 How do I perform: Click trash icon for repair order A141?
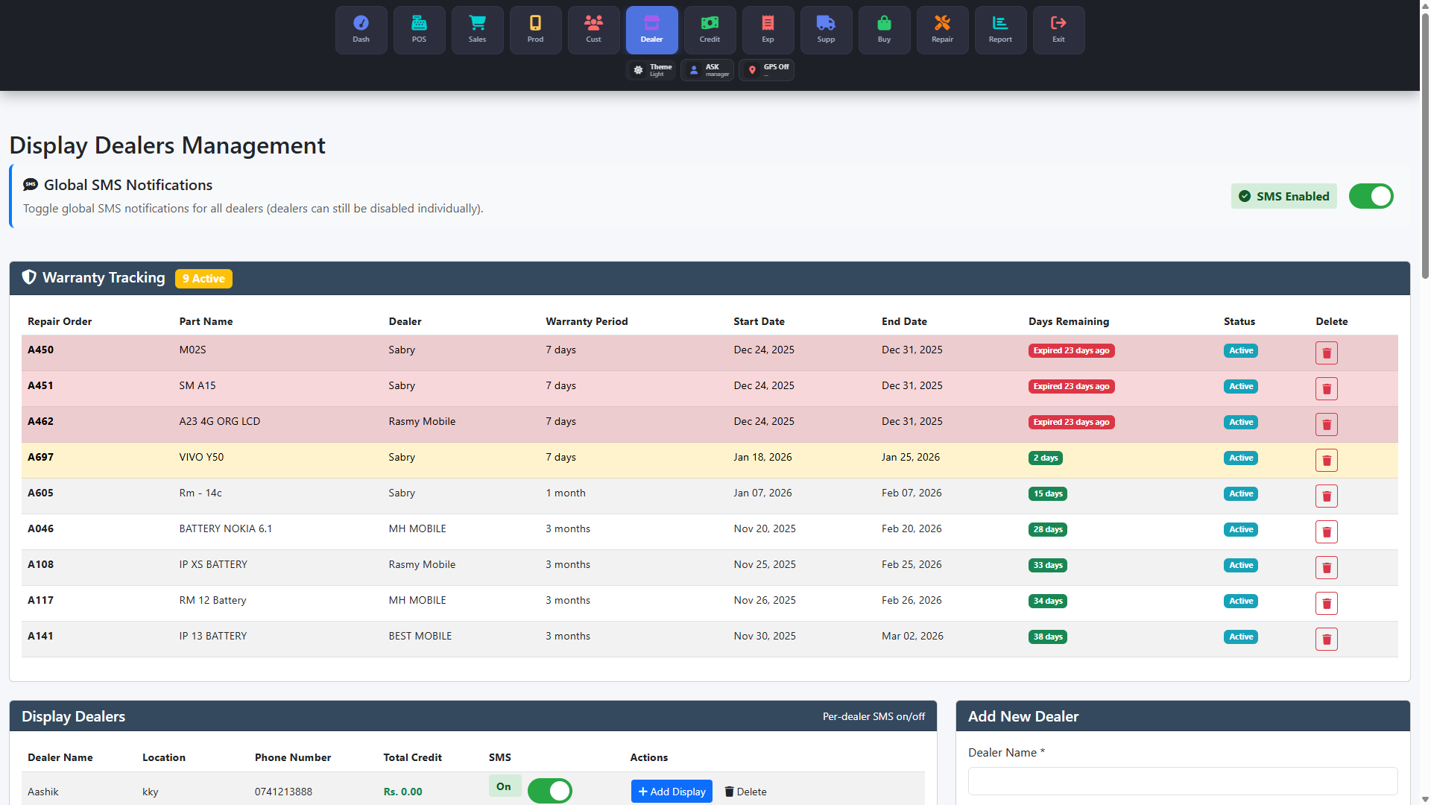click(1326, 639)
